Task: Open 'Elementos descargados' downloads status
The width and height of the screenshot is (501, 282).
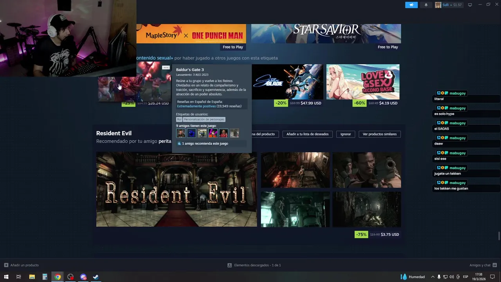Action: click(x=254, y=265)
